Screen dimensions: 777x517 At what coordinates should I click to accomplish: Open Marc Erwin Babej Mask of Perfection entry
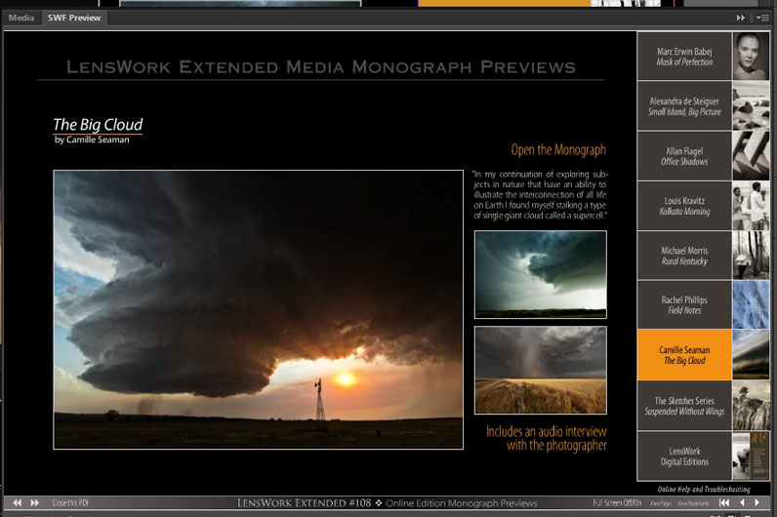click(684, 57)
